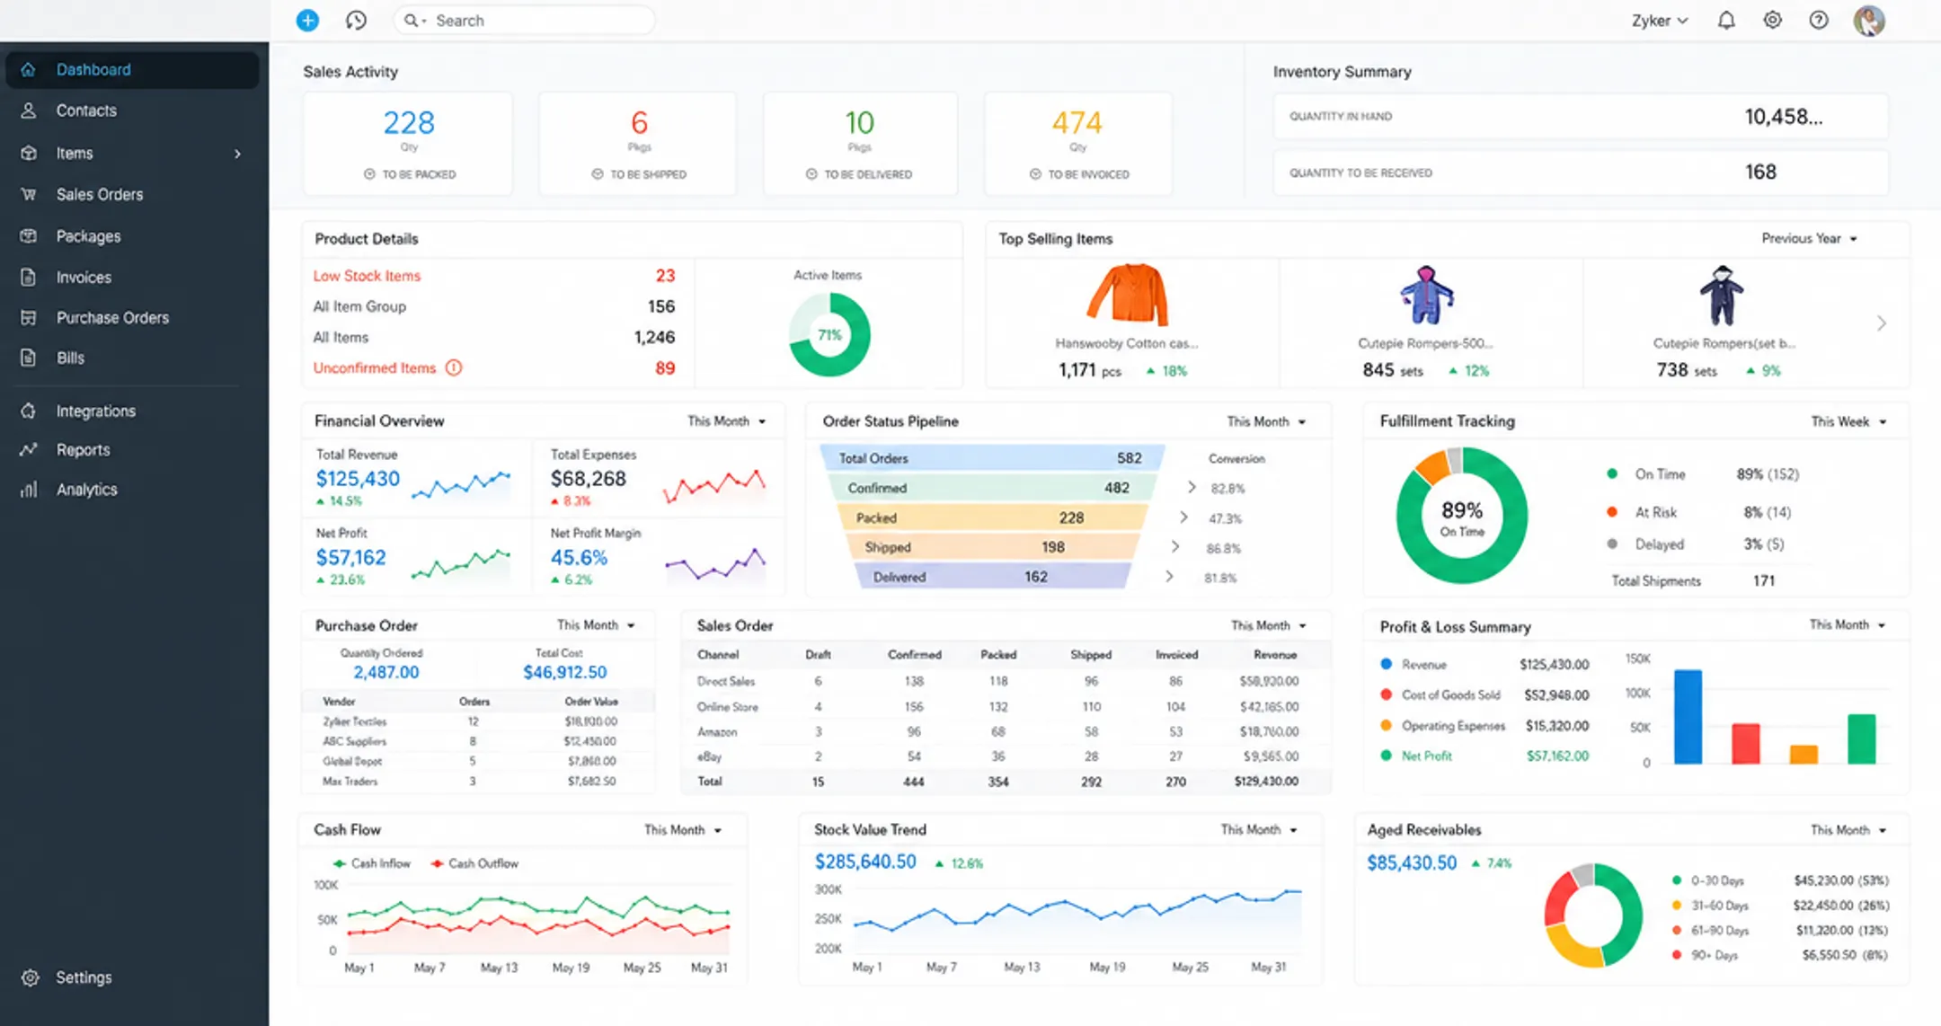
Task: Toggle the Cash Inflow legend item
Action: (x=371, y=863)
